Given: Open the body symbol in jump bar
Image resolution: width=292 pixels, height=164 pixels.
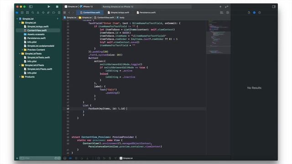Looking at the screenshot, I should pos(120,17).
